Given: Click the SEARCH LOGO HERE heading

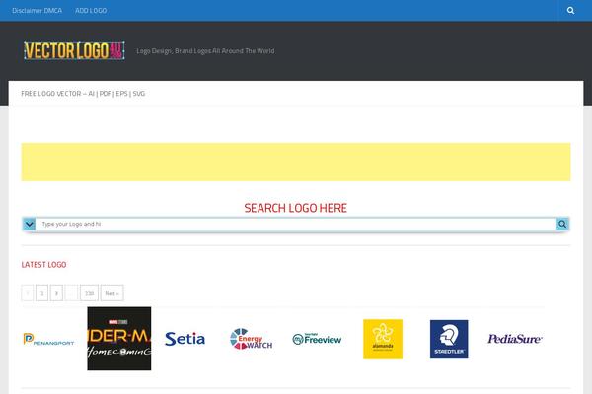Looking at the screenshot, I should pyautogui.click(x=296, y=208).
